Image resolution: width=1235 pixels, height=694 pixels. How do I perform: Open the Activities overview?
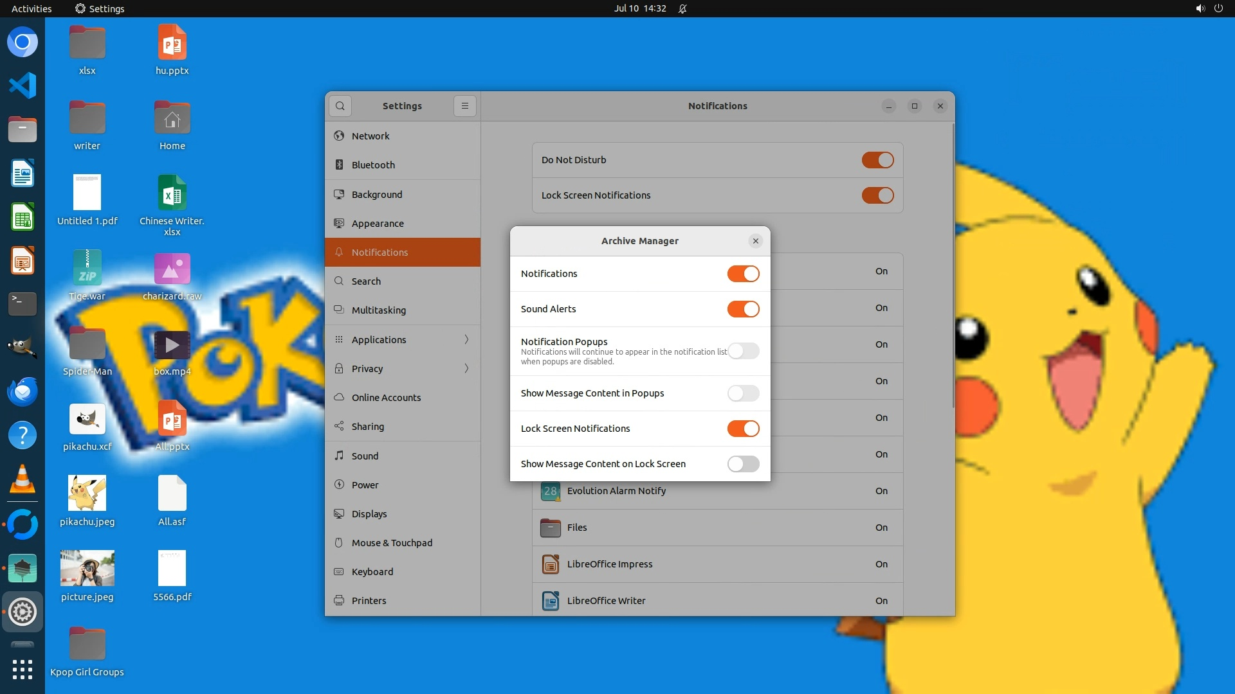click(32, 8)
